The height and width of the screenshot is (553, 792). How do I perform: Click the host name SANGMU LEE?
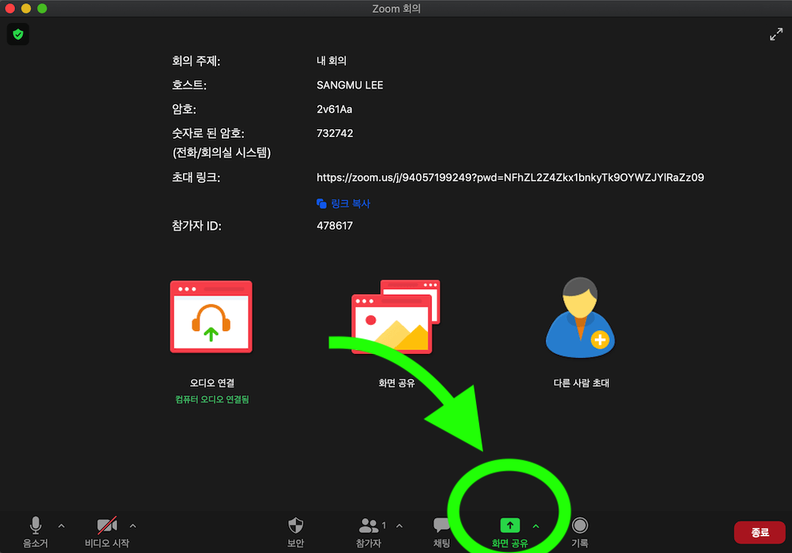pos(350,85)
